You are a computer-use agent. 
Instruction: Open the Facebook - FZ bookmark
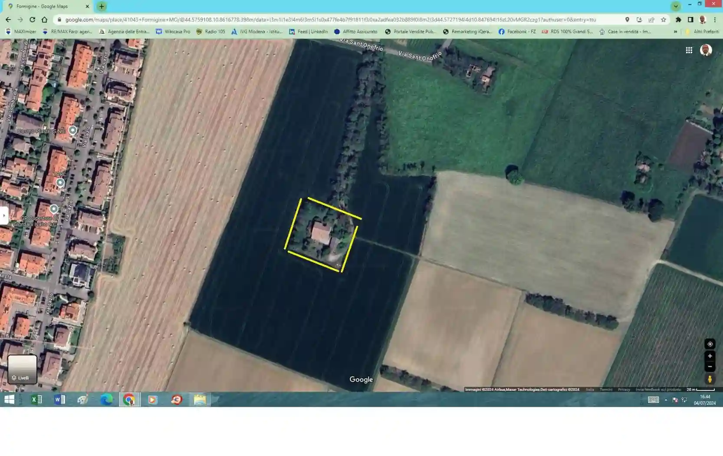517,32
